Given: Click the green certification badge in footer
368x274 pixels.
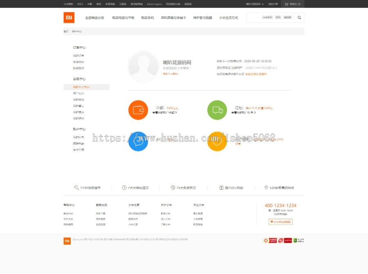Looking at the screenshot, I should [298, 241].
